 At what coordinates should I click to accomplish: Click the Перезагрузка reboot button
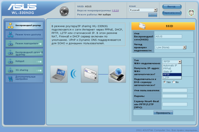172,13
